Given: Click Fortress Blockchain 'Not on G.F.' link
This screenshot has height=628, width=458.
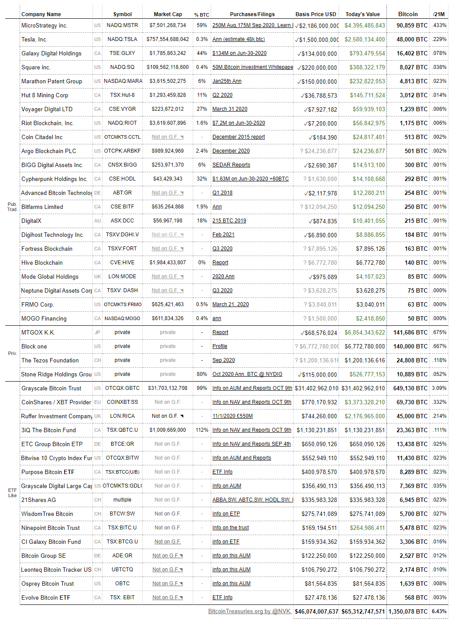Looking at the screenshot, I should tap(167, 249).
